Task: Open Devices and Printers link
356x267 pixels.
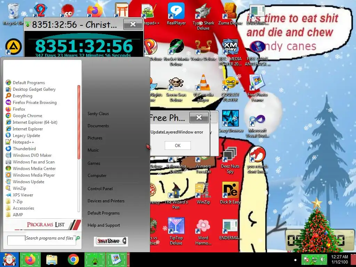Action: tap(106, 201)
